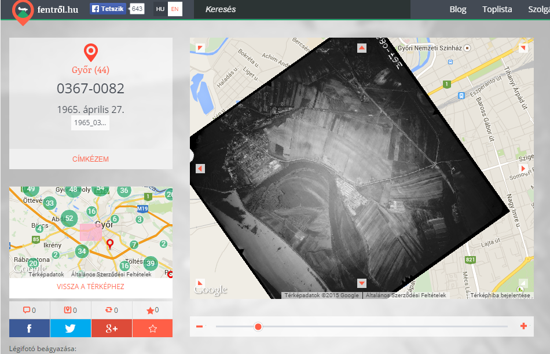Image resolution: width=550 pixels, height=354 pixels.
Task: Click the opacity slider handle
Action: [258, 327]
